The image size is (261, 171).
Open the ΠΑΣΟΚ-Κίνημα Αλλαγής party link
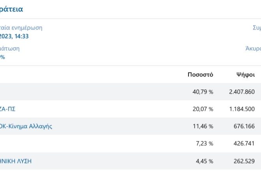[26, 126]
